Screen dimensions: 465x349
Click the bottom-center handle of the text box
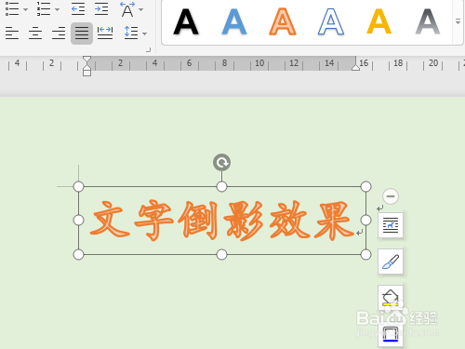coord(221,254)
